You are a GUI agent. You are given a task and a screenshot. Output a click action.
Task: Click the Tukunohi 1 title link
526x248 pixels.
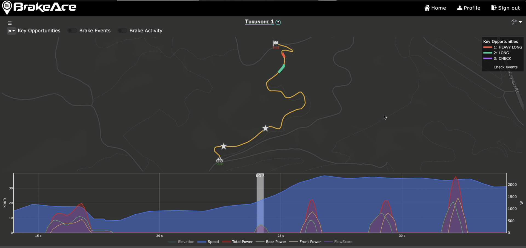(x=259, y=22)
